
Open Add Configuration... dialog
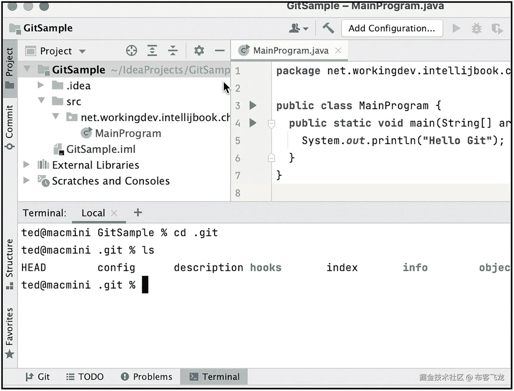click(x=392, y=28)
